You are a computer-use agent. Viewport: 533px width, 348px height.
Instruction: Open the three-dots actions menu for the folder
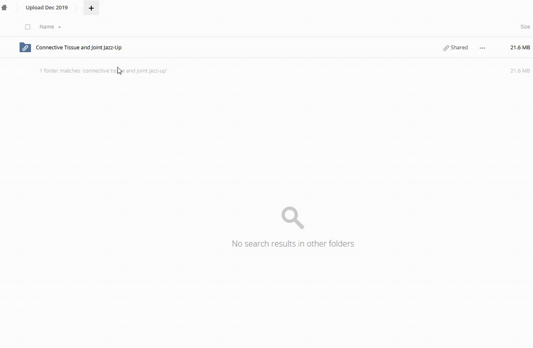point(482,48)
